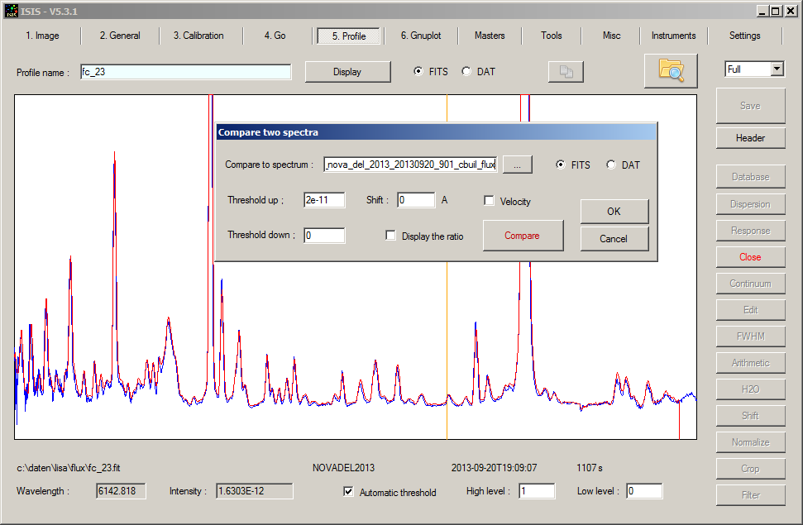The image size is (803, 525).
Task: Tick the Display the ratio checkbox
Action: (390, 235)
